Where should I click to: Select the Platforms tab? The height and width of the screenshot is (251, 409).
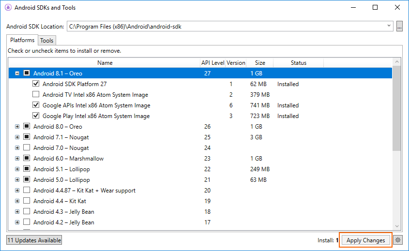coord(22,40)
